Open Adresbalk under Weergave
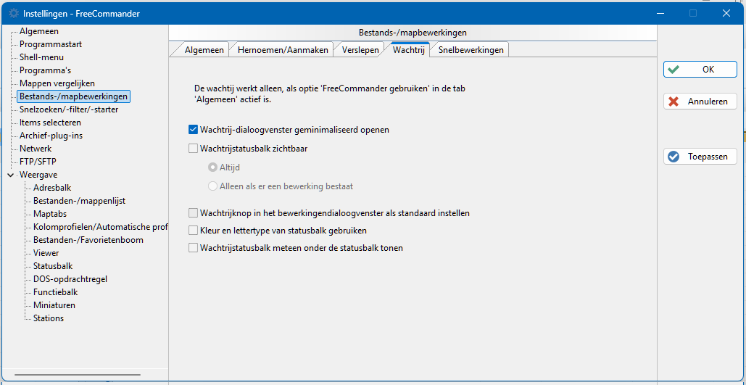746x385 pixels. tap(52, 188)
